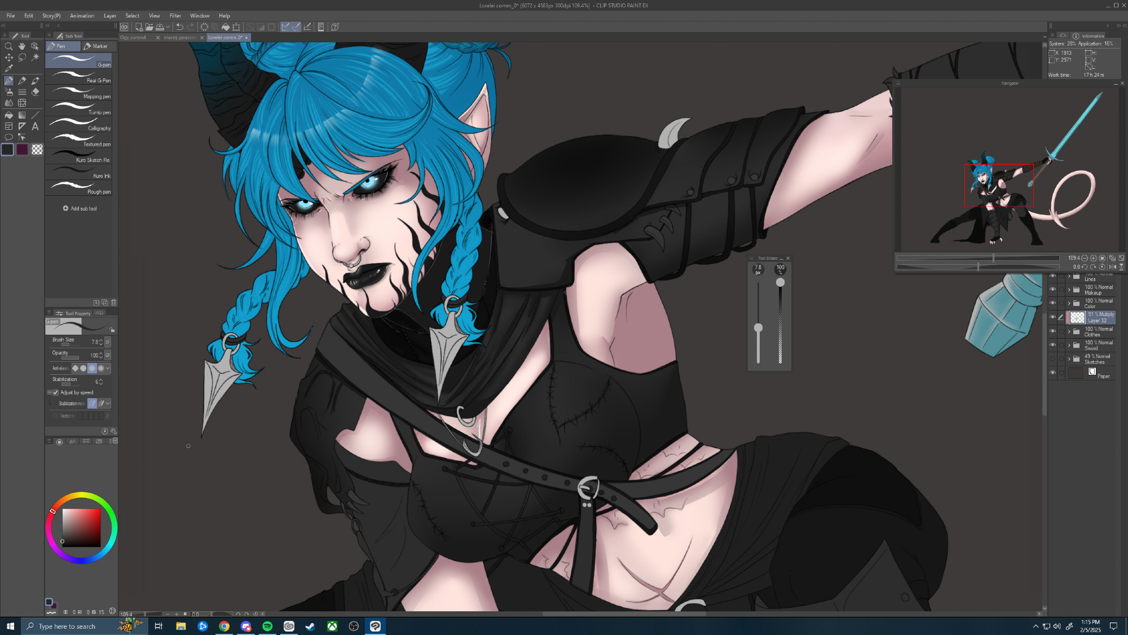Screen dimensions: 1128x635
Task: Open the File menu
Action: [11, 16]
